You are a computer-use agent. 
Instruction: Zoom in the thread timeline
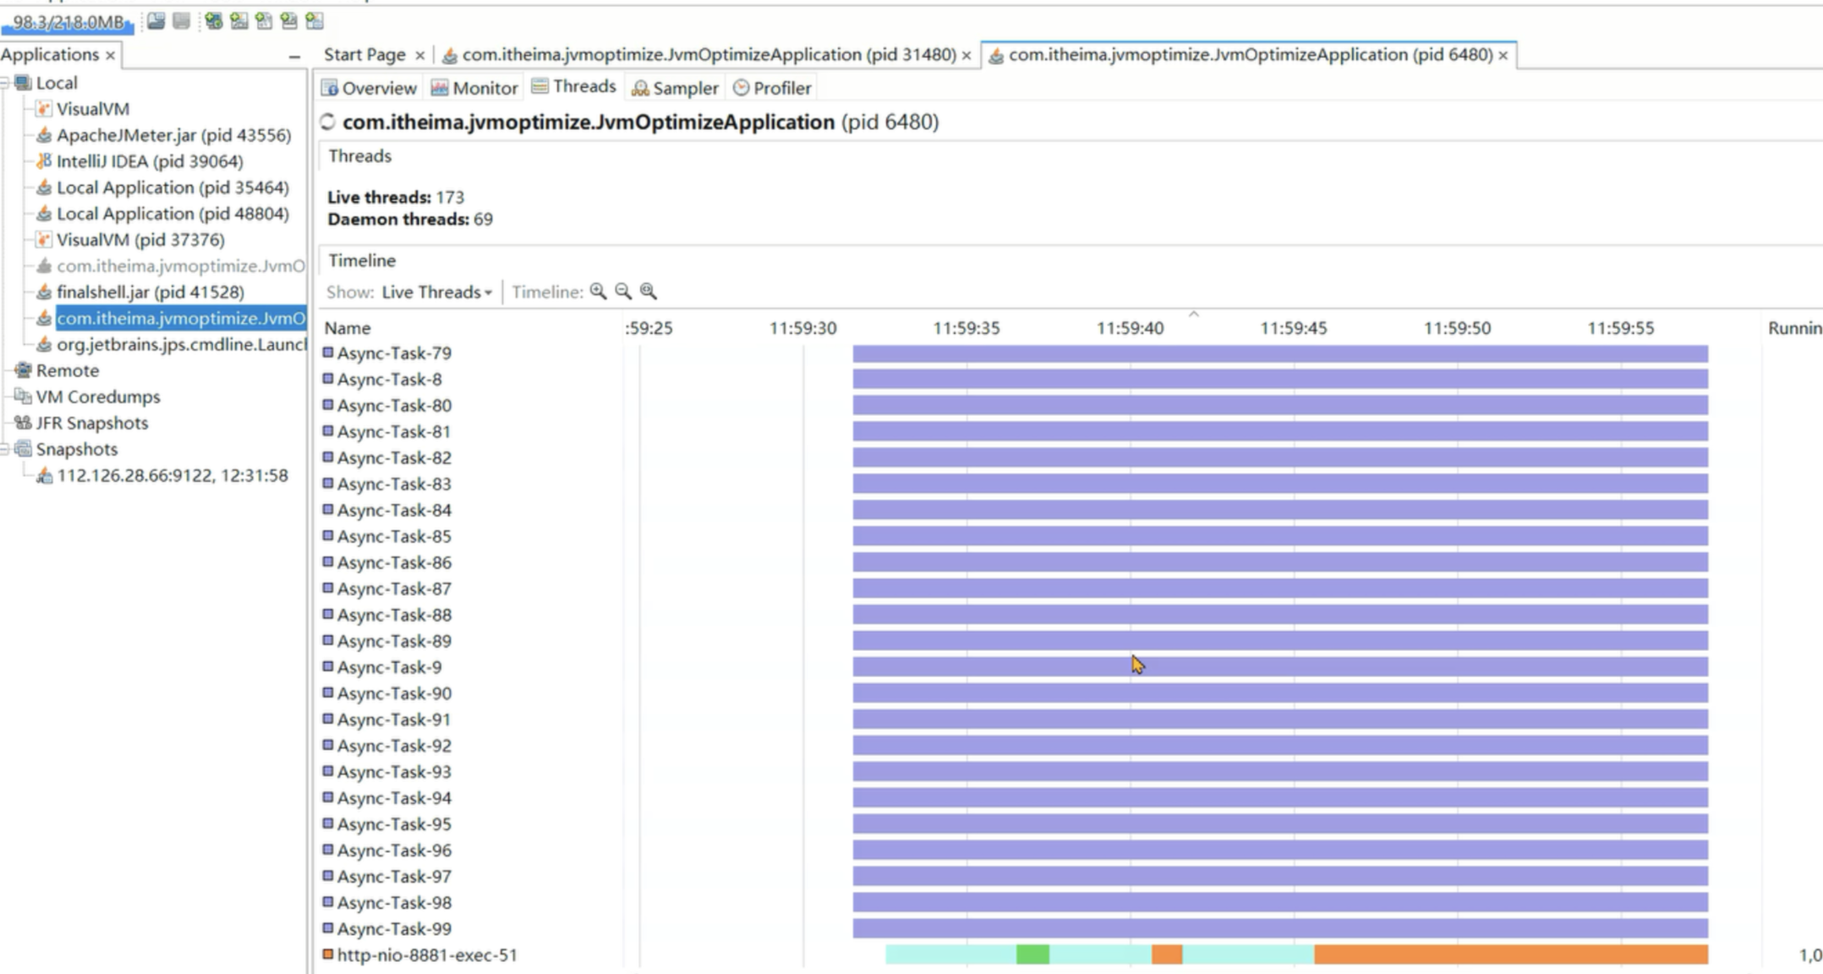pyautogui.click(x=598, y=292)
